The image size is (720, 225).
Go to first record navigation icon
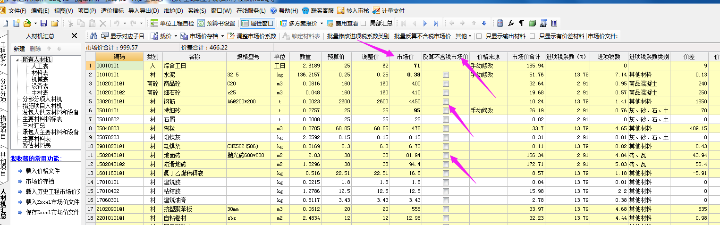coord(404,23)
